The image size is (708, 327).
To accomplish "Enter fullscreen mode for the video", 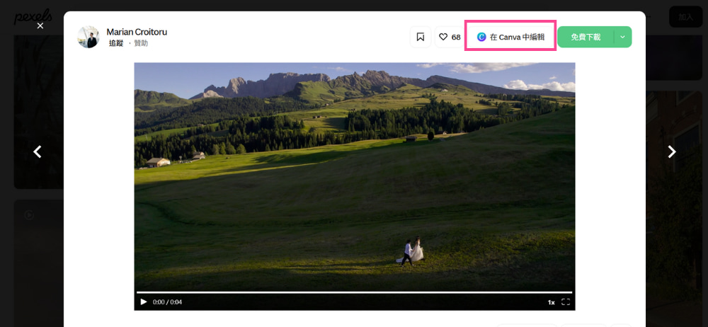I will click(x=566, y=302).
